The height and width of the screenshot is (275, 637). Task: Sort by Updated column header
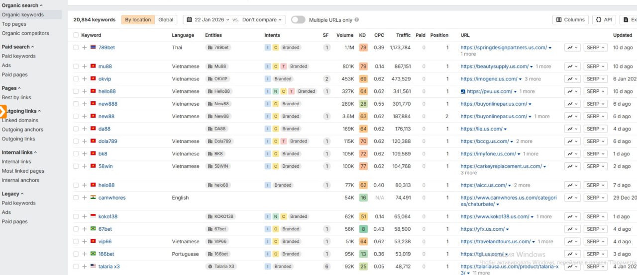623,35
